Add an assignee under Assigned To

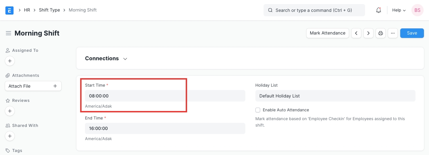pyautogui.click(x=10, y=61)
